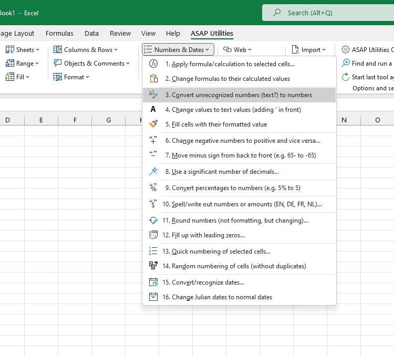Open the Help ribbon tab
Viewport: 394px width, 356px height.
coord(173,33)
